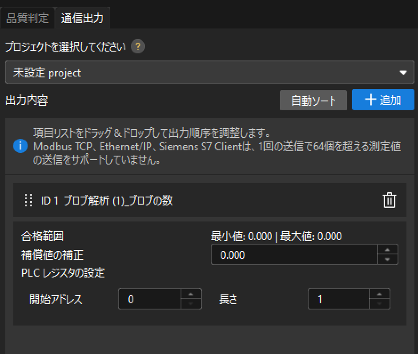Decrease the 補償値の補正 value
This screenshot has height=354, width=418.
click(387, 259)
